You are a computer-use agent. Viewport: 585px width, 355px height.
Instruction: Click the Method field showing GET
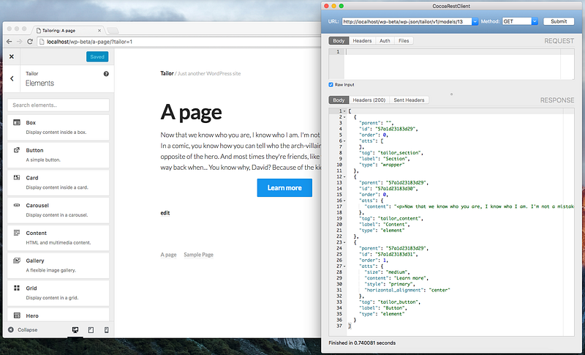click(517, 22)
